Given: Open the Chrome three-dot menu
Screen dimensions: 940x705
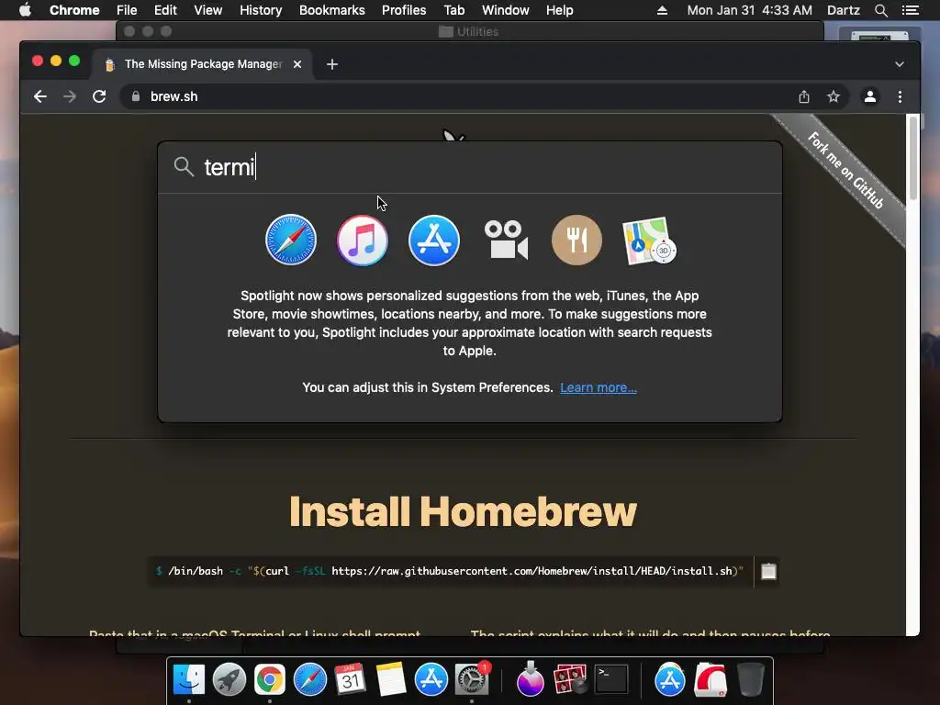Looking at the screenshot, I should coord(900,96).
